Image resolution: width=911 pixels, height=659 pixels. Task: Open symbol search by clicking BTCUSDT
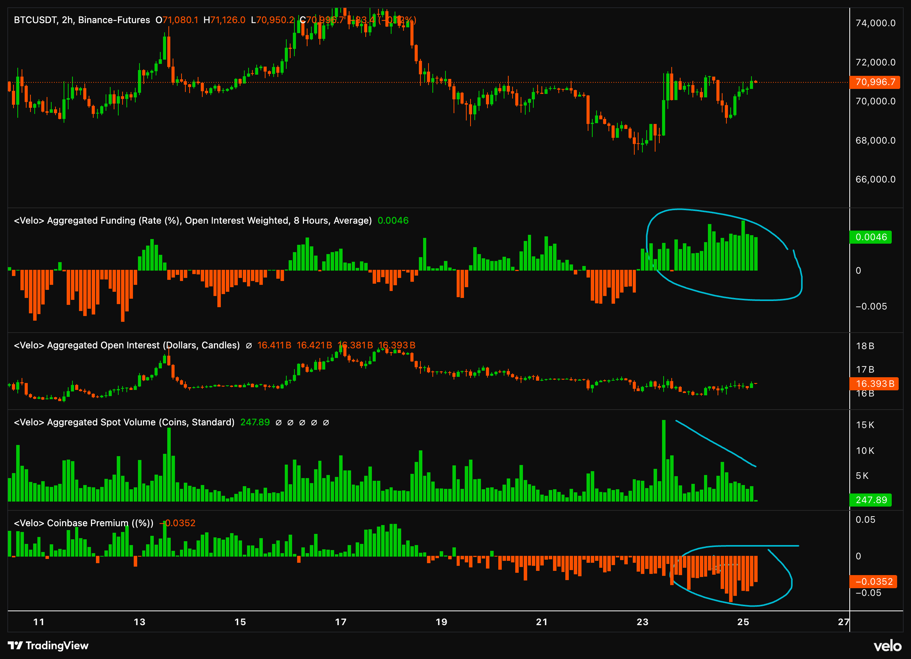pyautogui.click(x=36, y=20)
